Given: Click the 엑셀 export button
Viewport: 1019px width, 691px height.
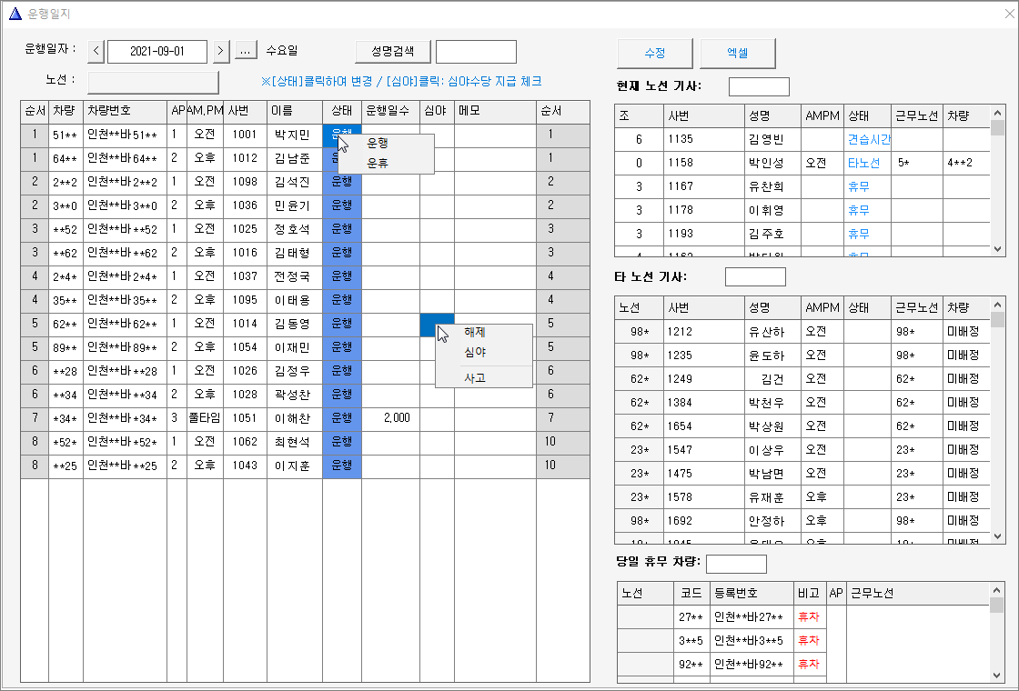Looking at the screenshot, I should pyautogui.click(x=737, y=54).
